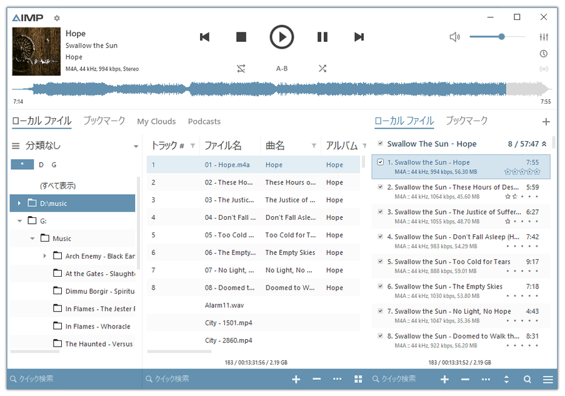Uncheck track 5 Too Cold for Tears
Viewport: 565px width, 396px height.
(x=380, y=261)
